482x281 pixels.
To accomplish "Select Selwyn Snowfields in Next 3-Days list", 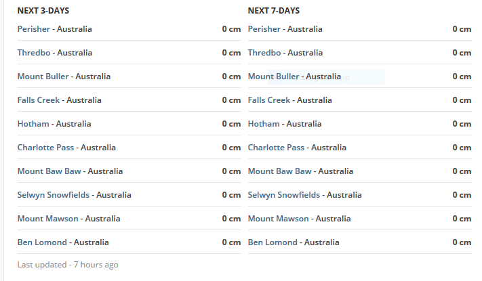I will coord(54,195).
